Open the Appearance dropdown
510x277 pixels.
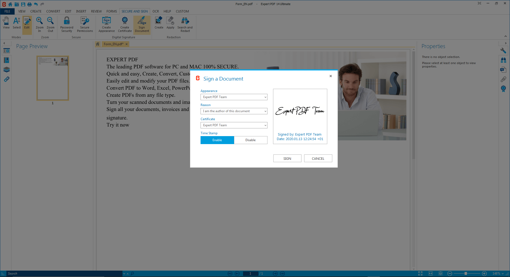pos(234,97)
